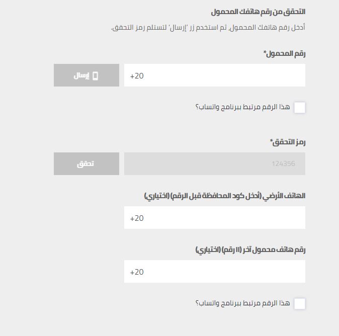The image size is (339, 336).
Task: Click the رقم هاتف محمول آخر label
Action: tap(250, 249)
